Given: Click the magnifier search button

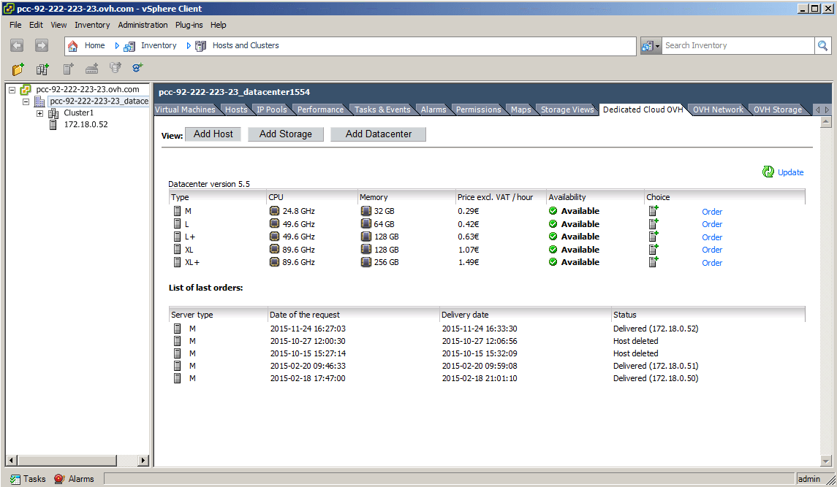Looking at the screenshot, I should [822, 46].
